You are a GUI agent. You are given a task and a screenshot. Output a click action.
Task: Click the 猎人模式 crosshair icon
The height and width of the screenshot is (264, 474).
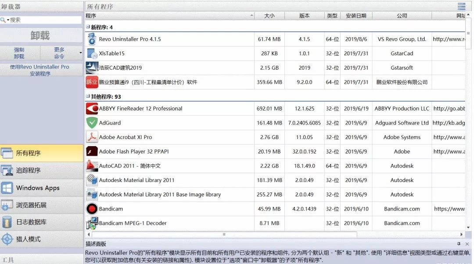[7, 239]
